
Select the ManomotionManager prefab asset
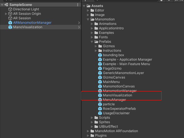pyautogui.click(x=120, y=91)
